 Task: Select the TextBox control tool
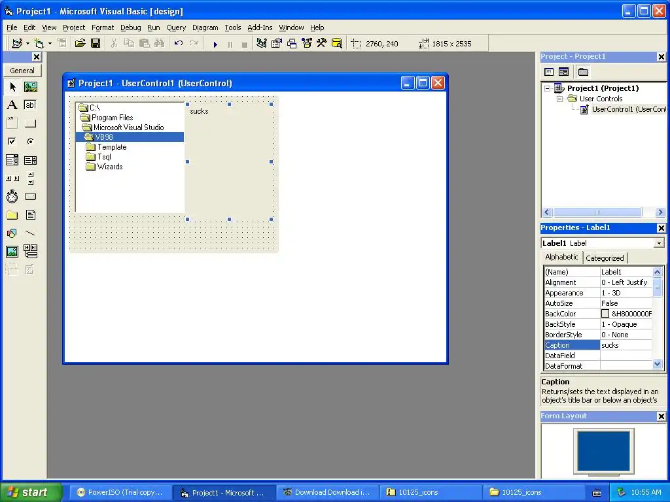[30, 105]
